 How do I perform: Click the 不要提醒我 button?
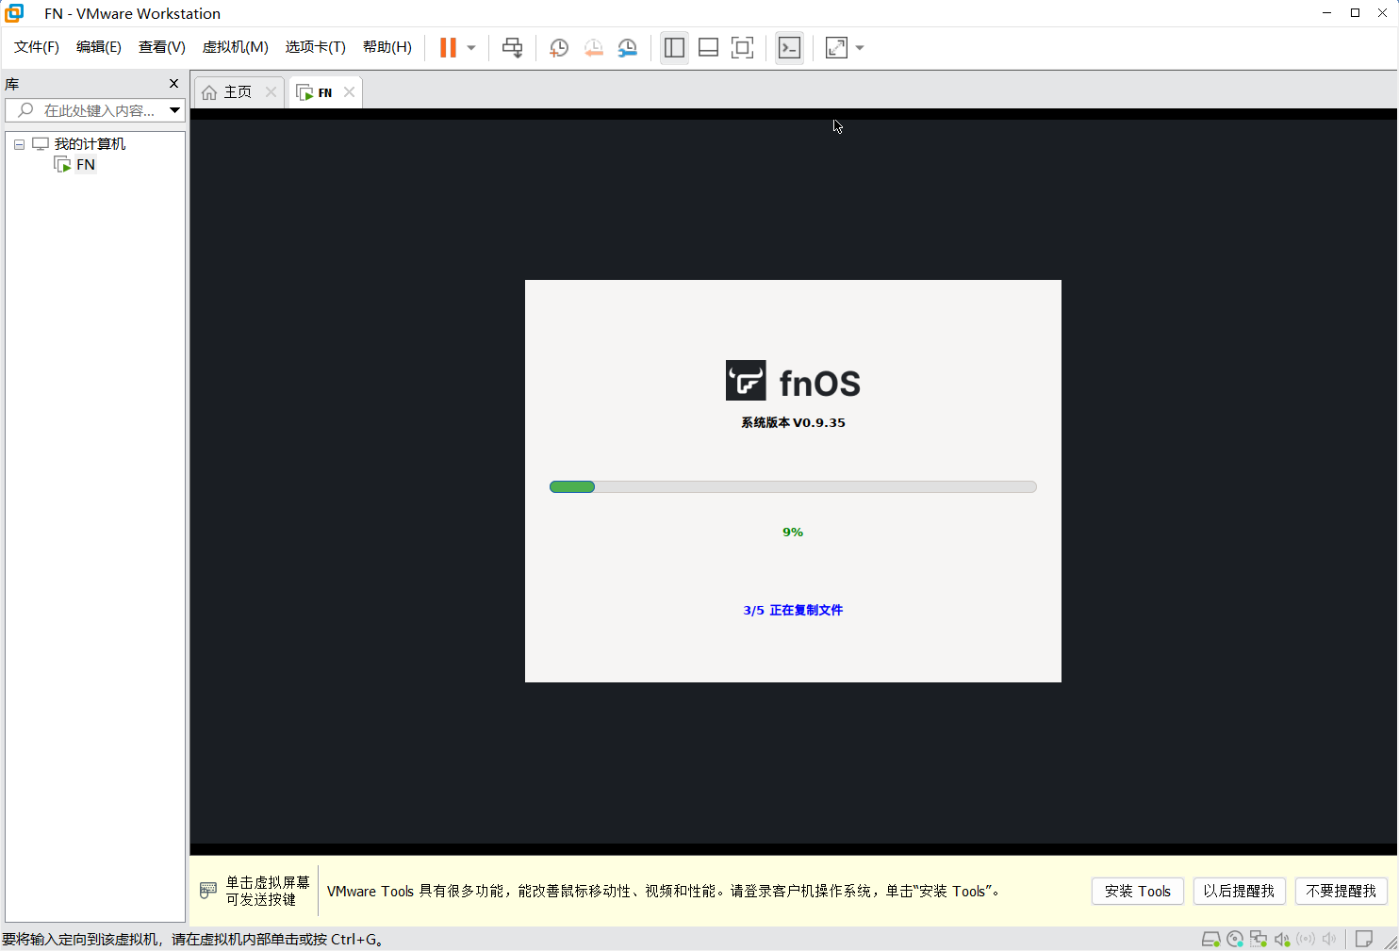1341,891
